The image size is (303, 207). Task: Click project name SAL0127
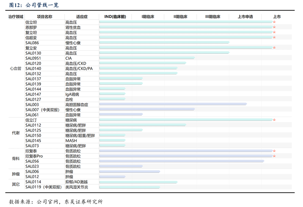click(x=33, y=100)
